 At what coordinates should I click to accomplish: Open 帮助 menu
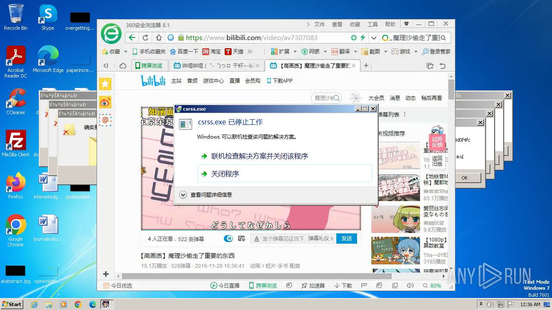click(x=390, y=25)
